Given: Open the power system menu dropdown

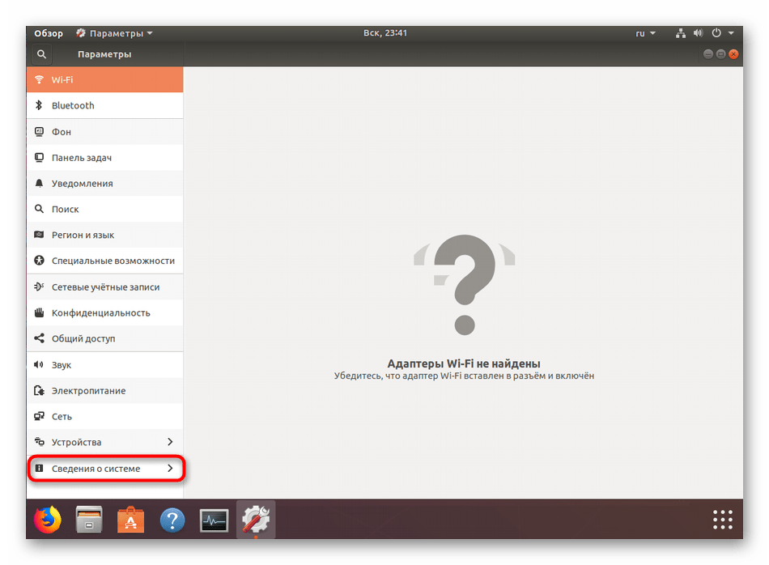Looking at the screenshot, I should (722, 33).
